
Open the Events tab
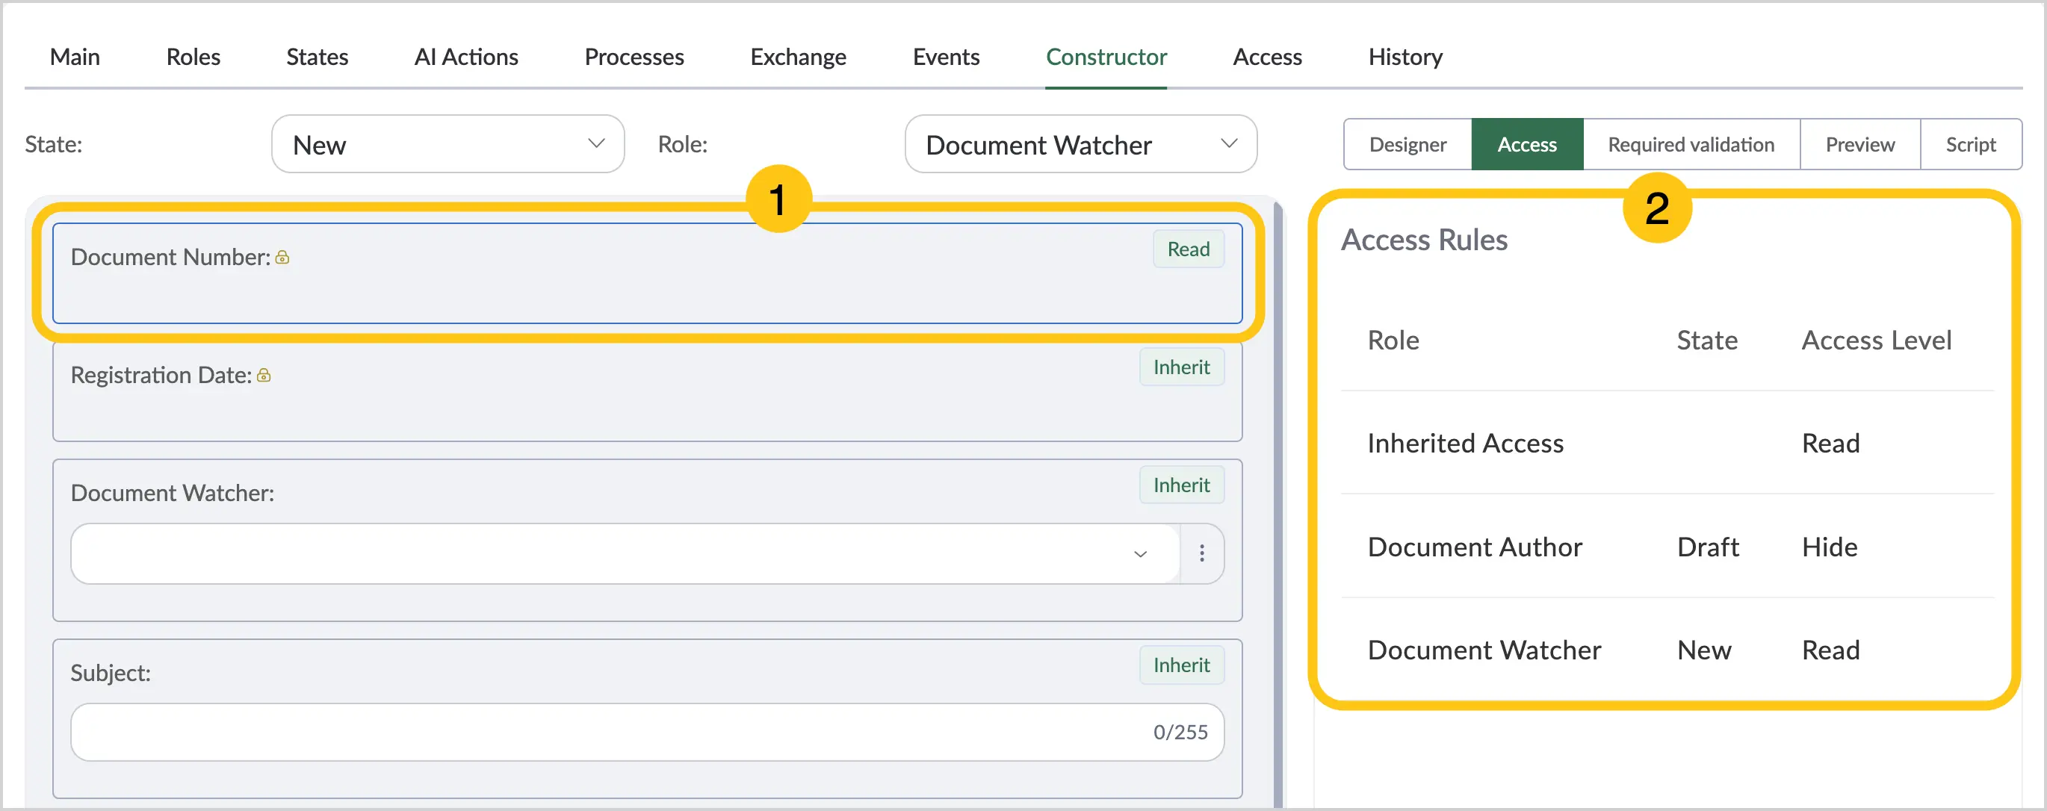pyautogui.click(x=946, y=57)
